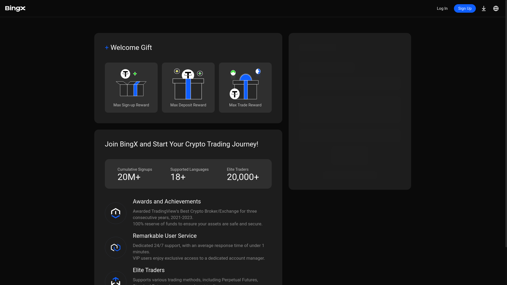Click the blue plus beside Welcome Gift
507x285 pixels.
pyautogui.click(x=107, y=48)
